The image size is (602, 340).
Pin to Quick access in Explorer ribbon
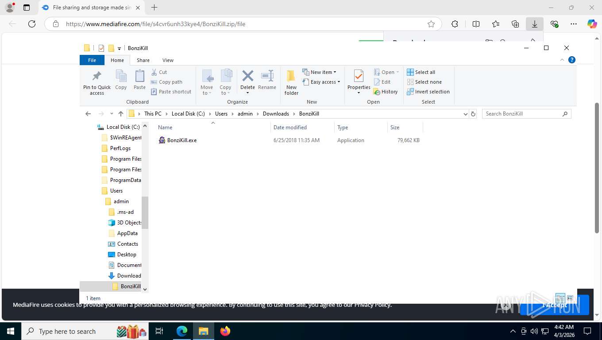[x=97, y=82]
